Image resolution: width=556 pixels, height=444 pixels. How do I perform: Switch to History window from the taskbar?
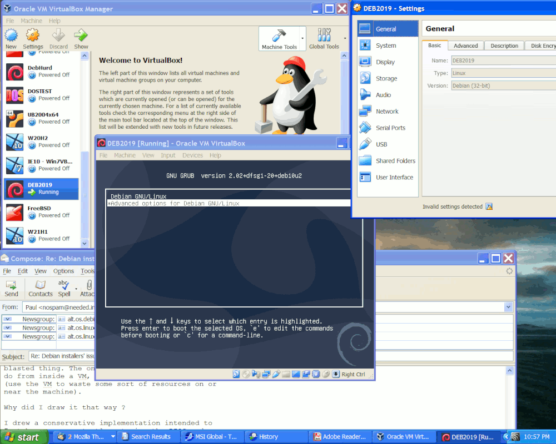(276, 437)
